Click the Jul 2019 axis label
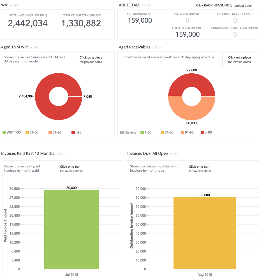Viewport: 259px width, 278px height. 71,274
